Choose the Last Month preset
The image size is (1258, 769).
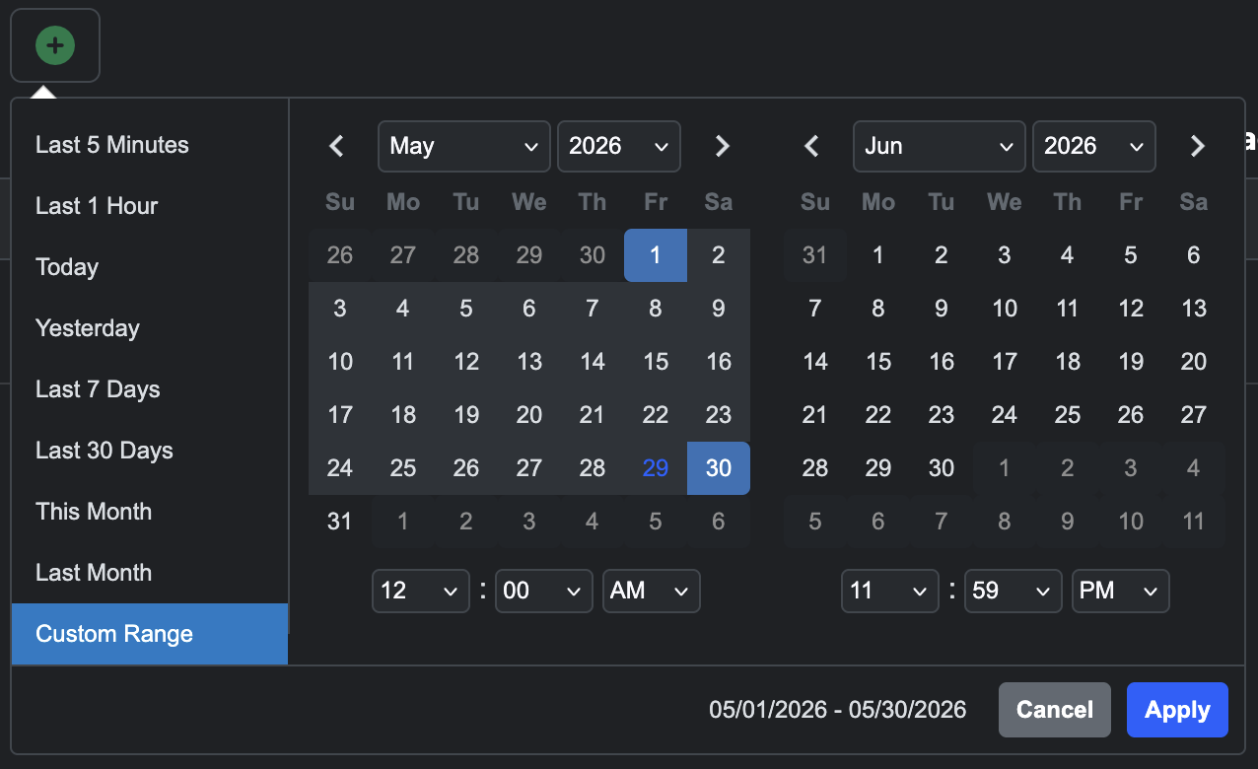click(150, 573)
